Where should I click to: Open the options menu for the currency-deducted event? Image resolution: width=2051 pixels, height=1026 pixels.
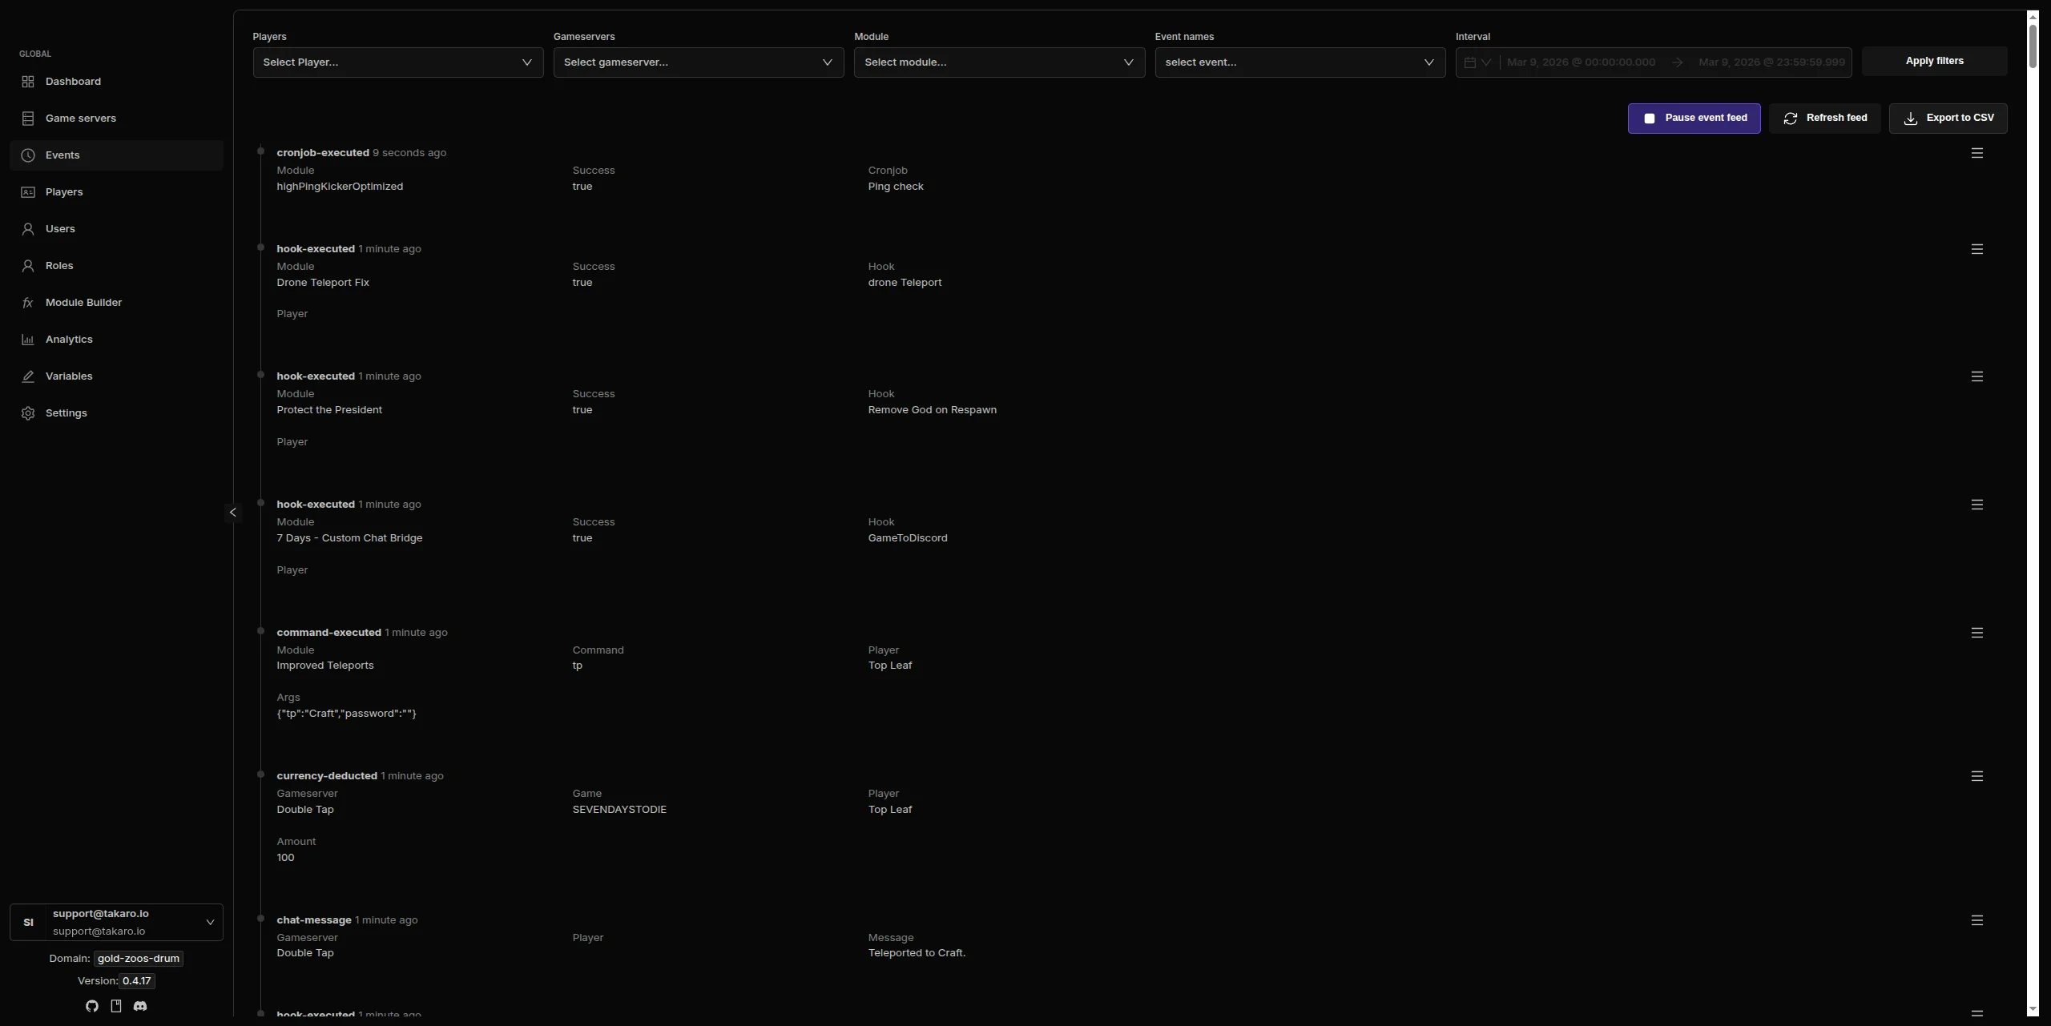coord(1977,775)
